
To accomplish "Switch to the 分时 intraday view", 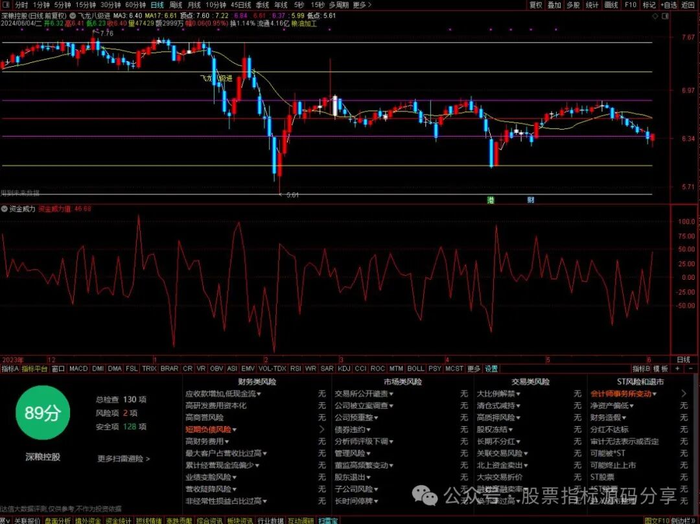I will coord(21,5).
